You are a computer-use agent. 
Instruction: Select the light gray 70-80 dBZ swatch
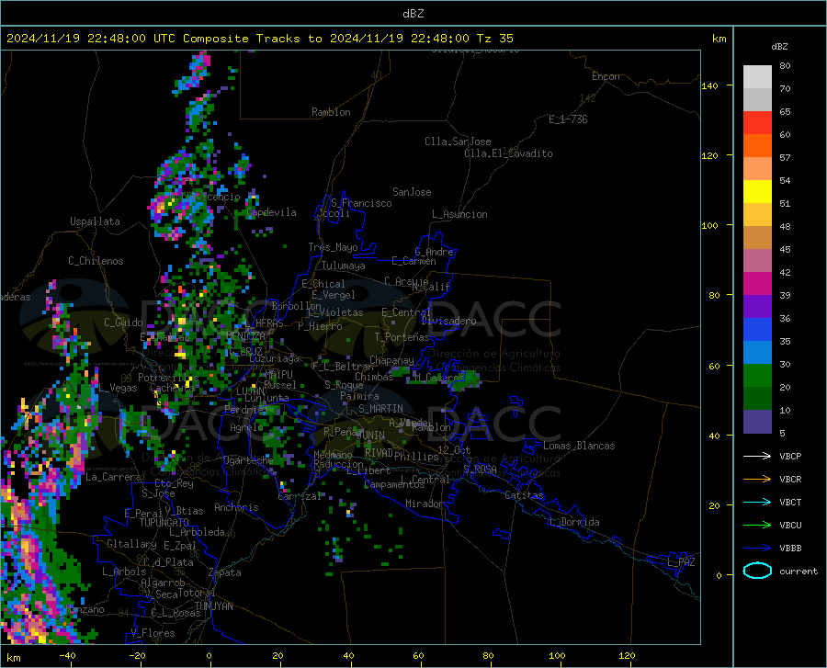(757, 77)
